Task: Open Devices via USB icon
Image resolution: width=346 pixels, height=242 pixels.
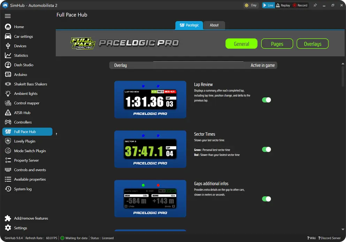Action: coord(8,46)
